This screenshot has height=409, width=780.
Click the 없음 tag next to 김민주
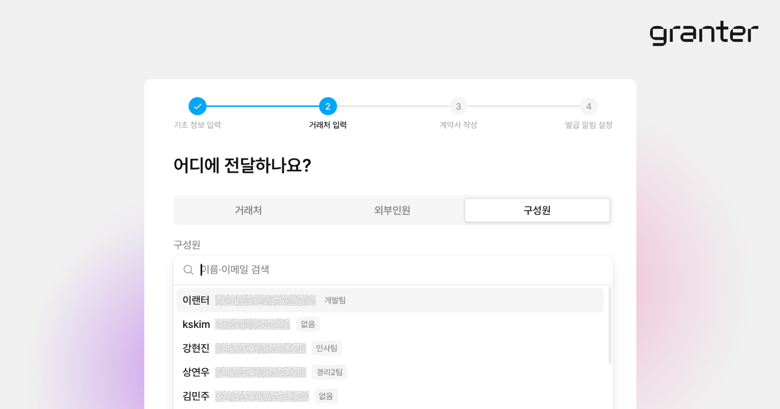[326, 396]
